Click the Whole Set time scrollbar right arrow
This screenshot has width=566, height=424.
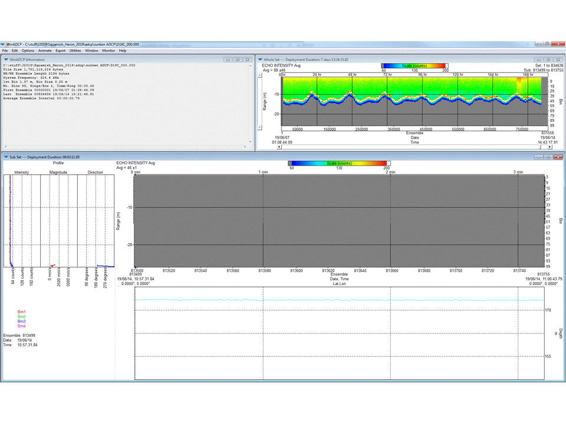pos(549,147)
